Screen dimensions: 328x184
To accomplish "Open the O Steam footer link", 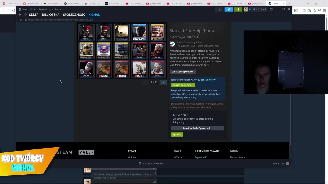I will point(132,157).
